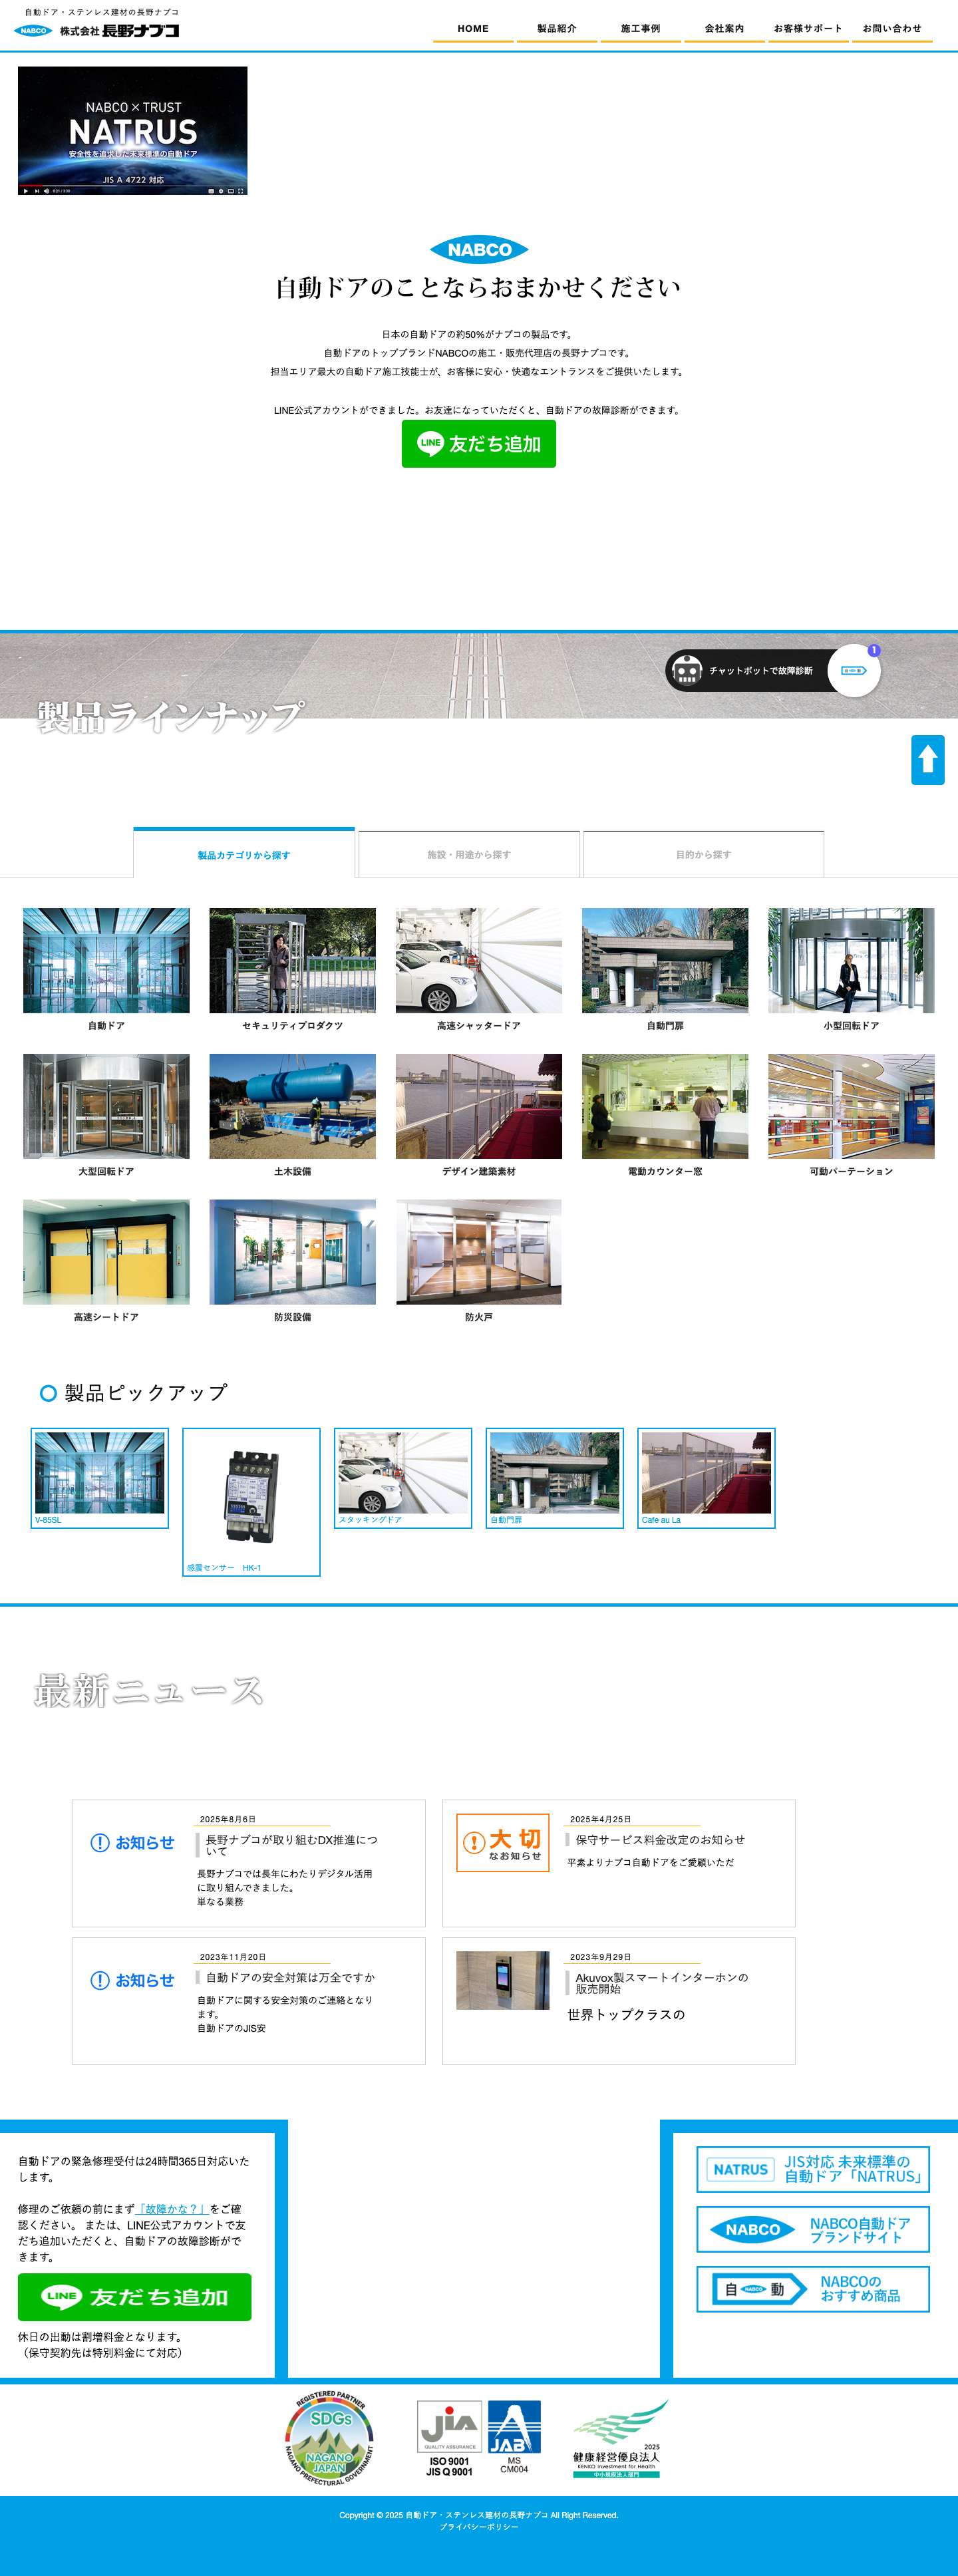Click the blue scroll-to-top arrow

tap(928, 759)
